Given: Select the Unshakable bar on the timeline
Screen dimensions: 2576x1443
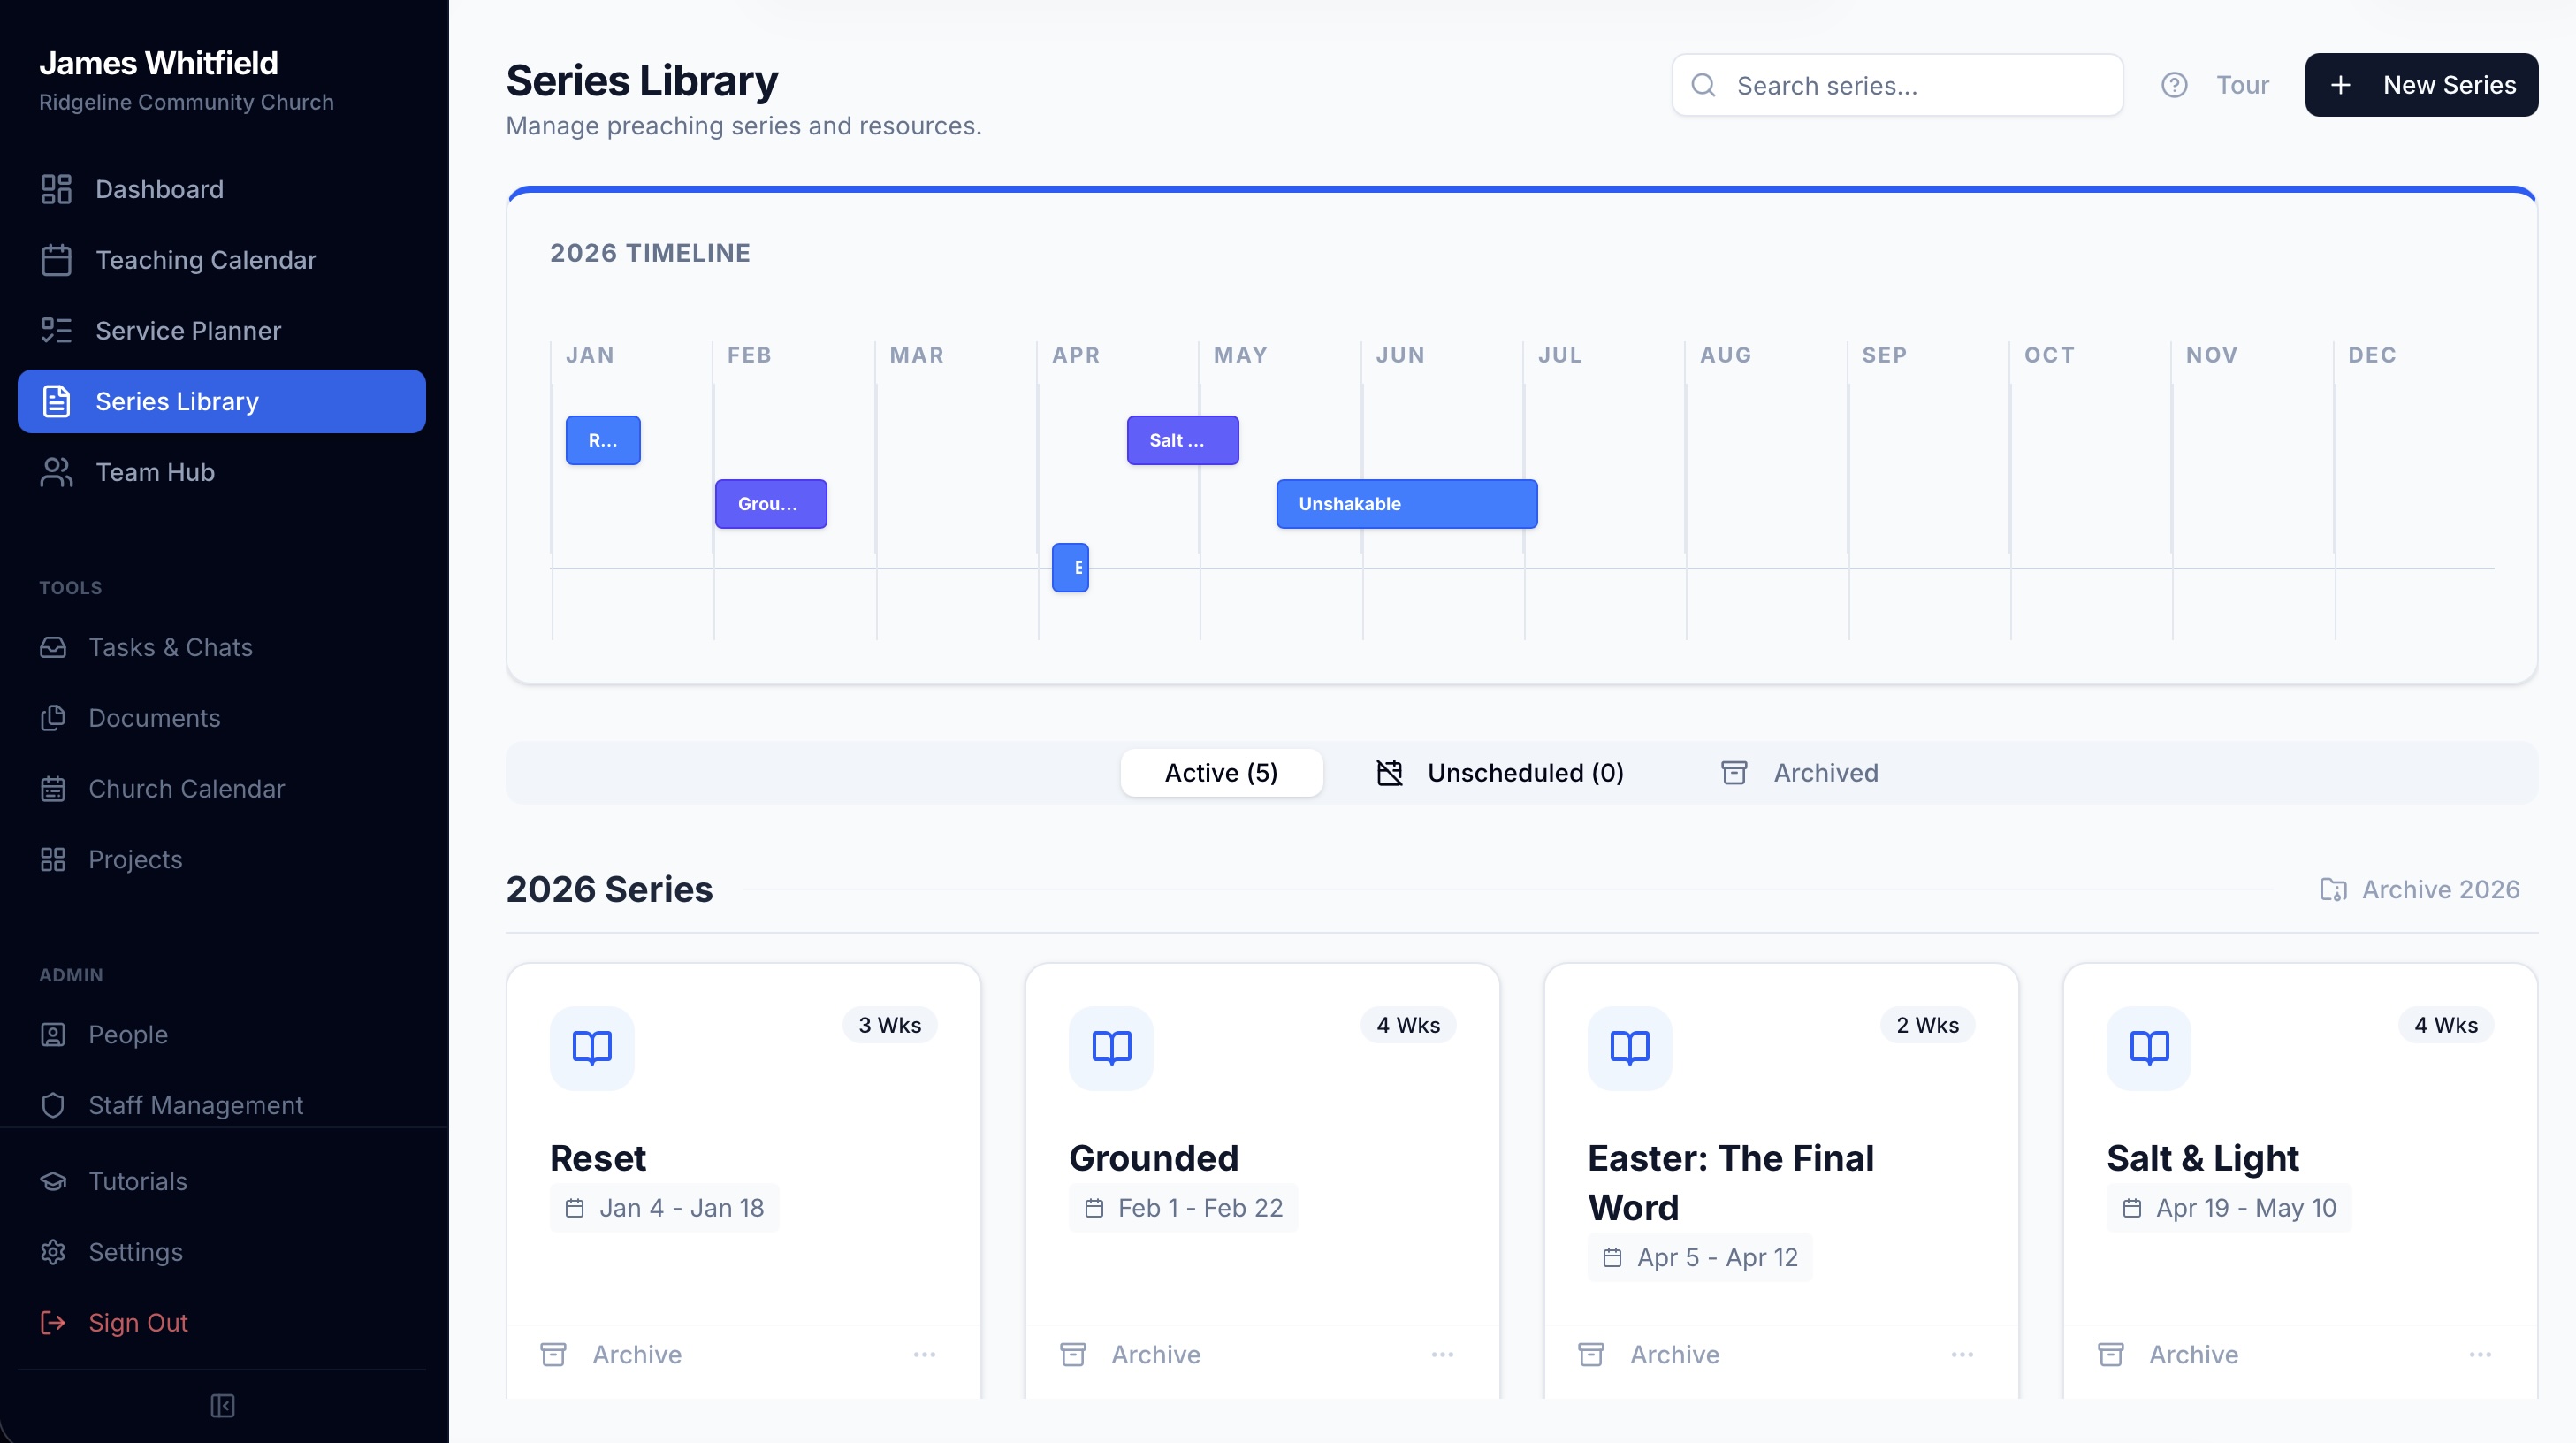Looking at the screenshot, I should point(1406,503).
